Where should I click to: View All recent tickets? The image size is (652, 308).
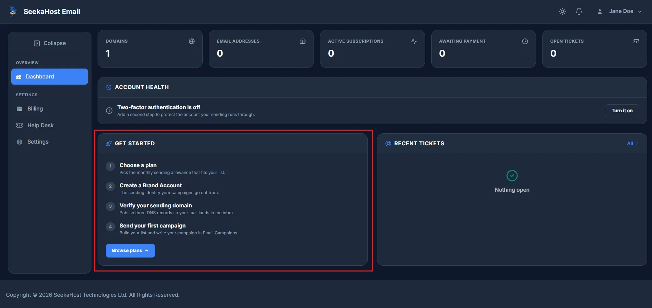click(632, 144)
